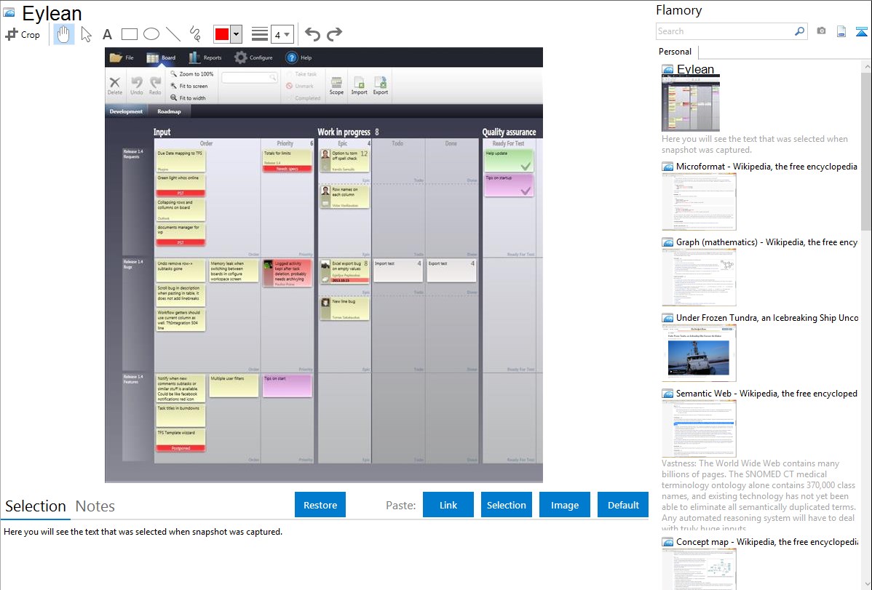Open Concept map Wikipedia snapshot title
This screenshot has width=872, height=590.
pyautogui.click(x=766, y=541)
